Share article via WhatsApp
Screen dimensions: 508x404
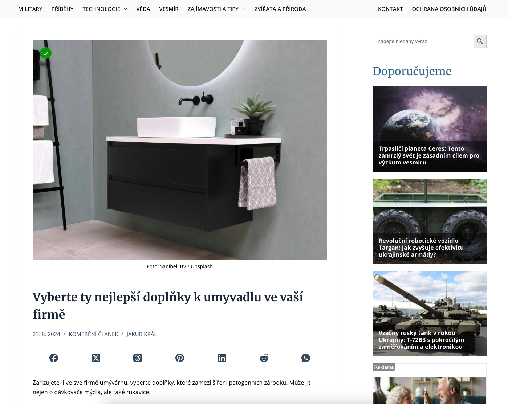tap(306, 358)
